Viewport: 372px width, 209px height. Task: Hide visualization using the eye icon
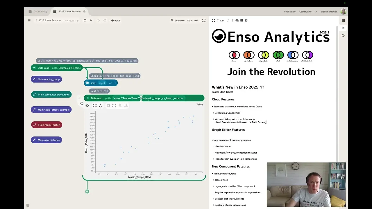[x=87, y=106]
